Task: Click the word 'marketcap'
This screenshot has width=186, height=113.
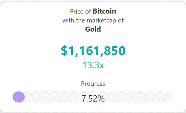Action: [101, 21]
